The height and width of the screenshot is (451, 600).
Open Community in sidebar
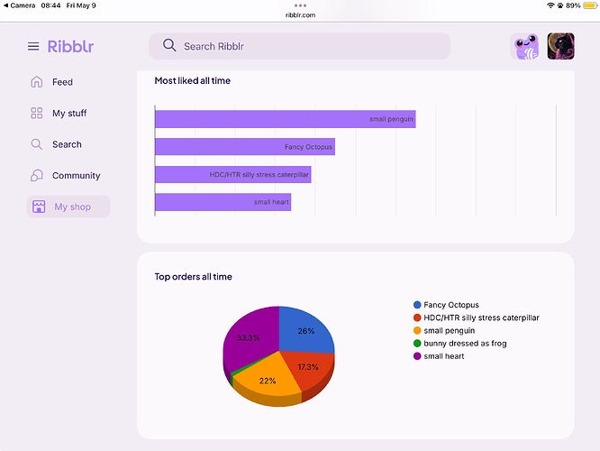[x=77, y=176]
